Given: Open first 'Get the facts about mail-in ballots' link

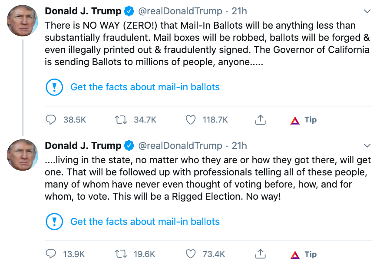Looking at the screenshot, I should tap(145, 87).
